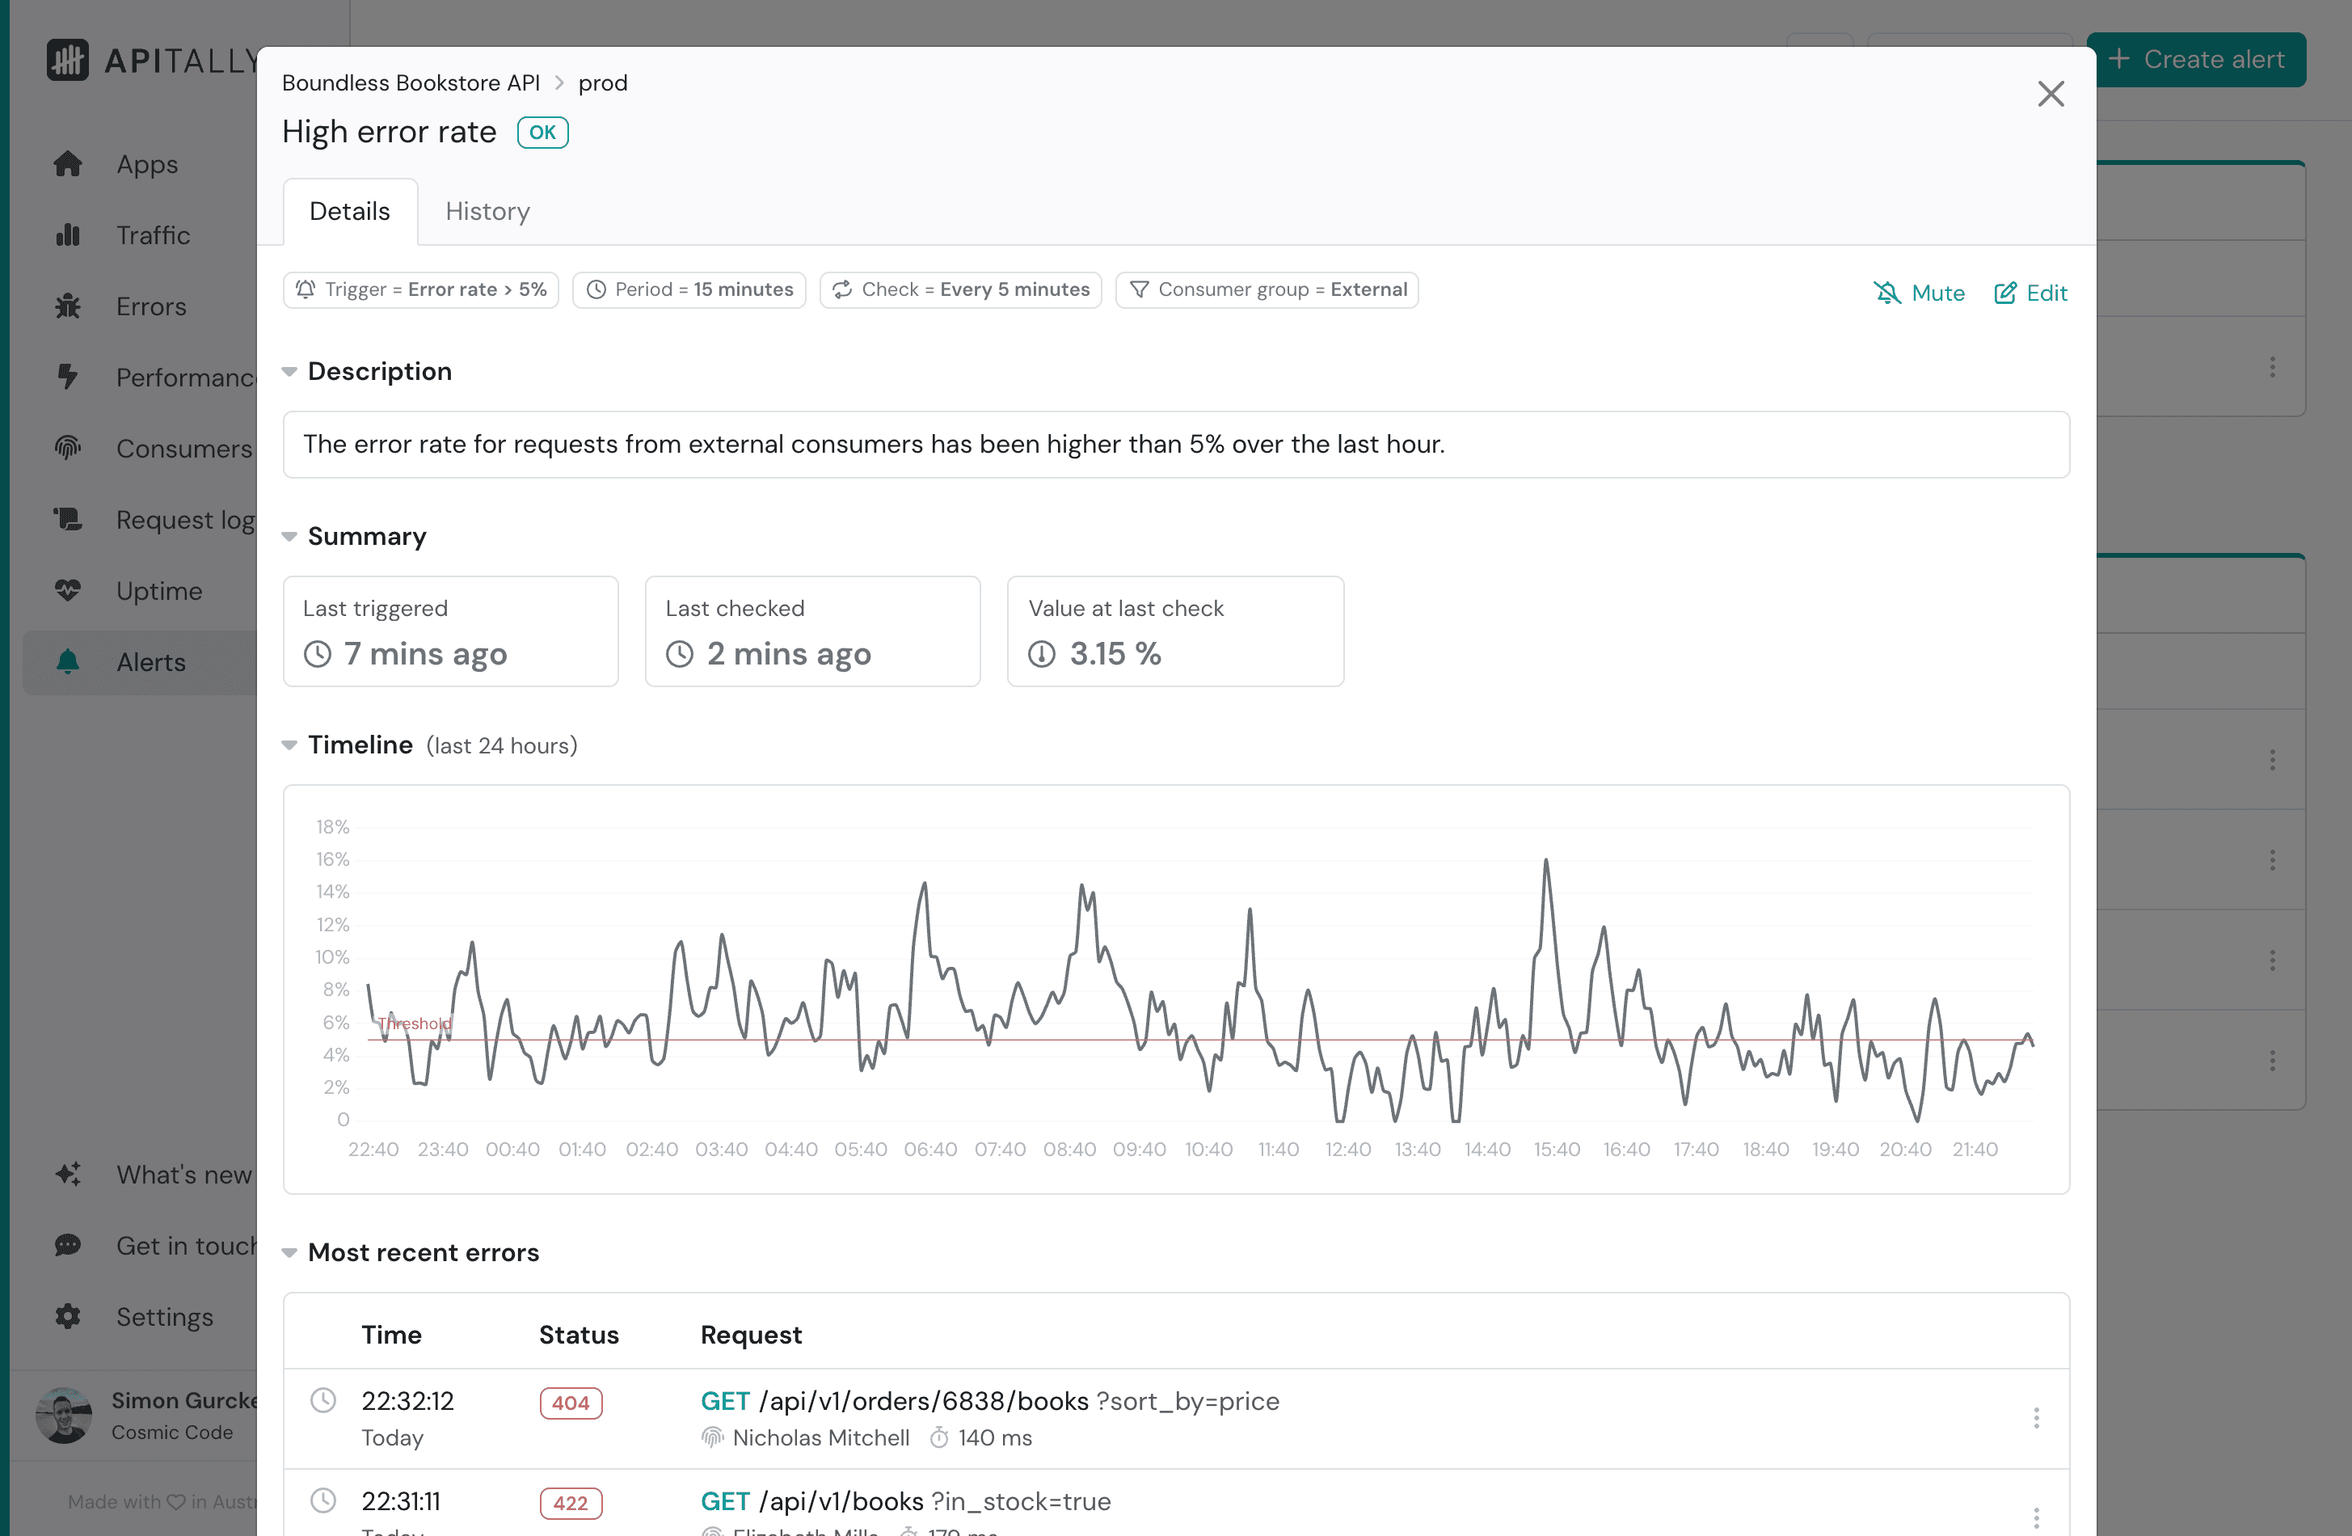Click the /api/v1/books ?in_stock=true request

point(905,1501)
